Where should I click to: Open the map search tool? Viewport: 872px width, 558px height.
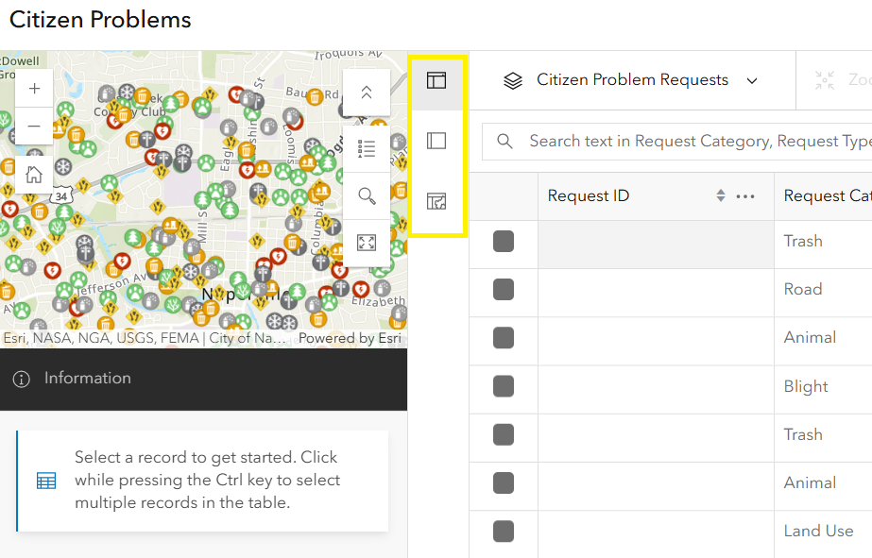[x=367, y=195]
